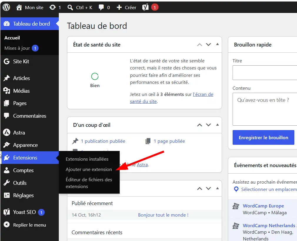Select Ajouter une extension in submenu
The width and height of the screenshot is (297, 241).
(x=89, y=169)
